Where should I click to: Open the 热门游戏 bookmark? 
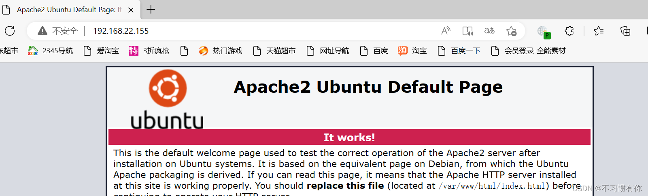point(220,51)
